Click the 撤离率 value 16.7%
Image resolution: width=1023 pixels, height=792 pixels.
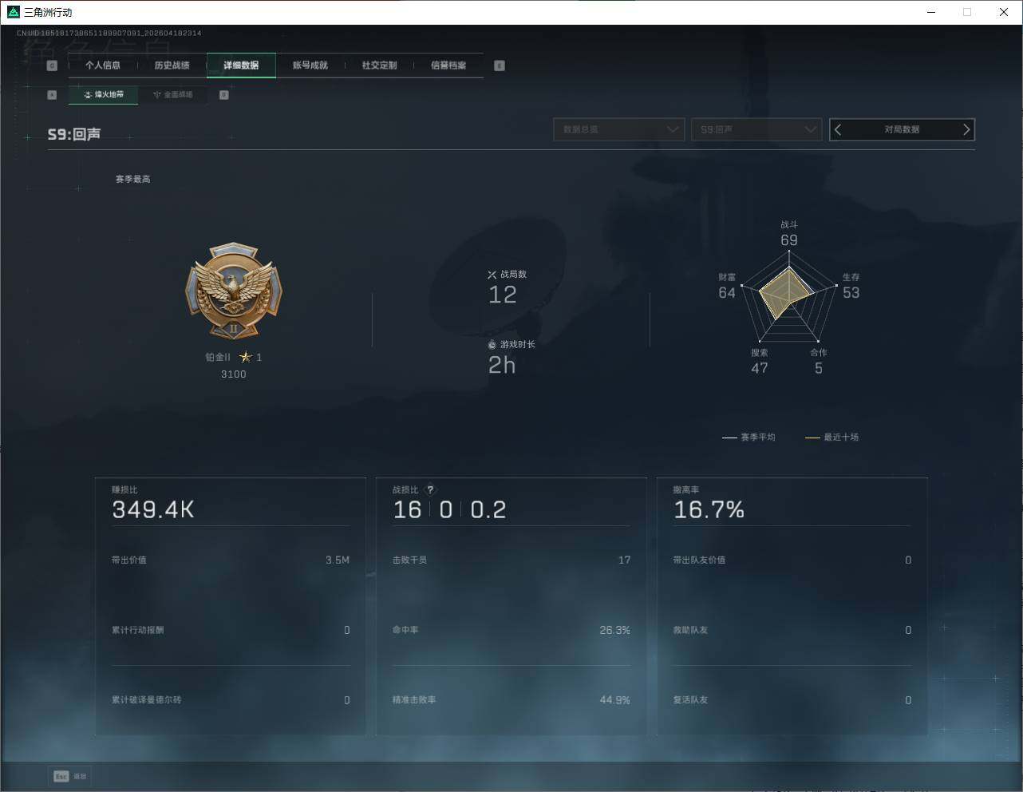(x=709, y=509)
